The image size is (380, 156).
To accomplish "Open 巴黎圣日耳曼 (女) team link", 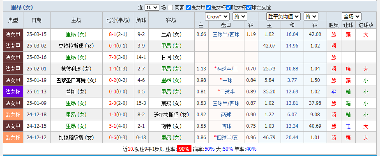I will [x=76, y=80].
